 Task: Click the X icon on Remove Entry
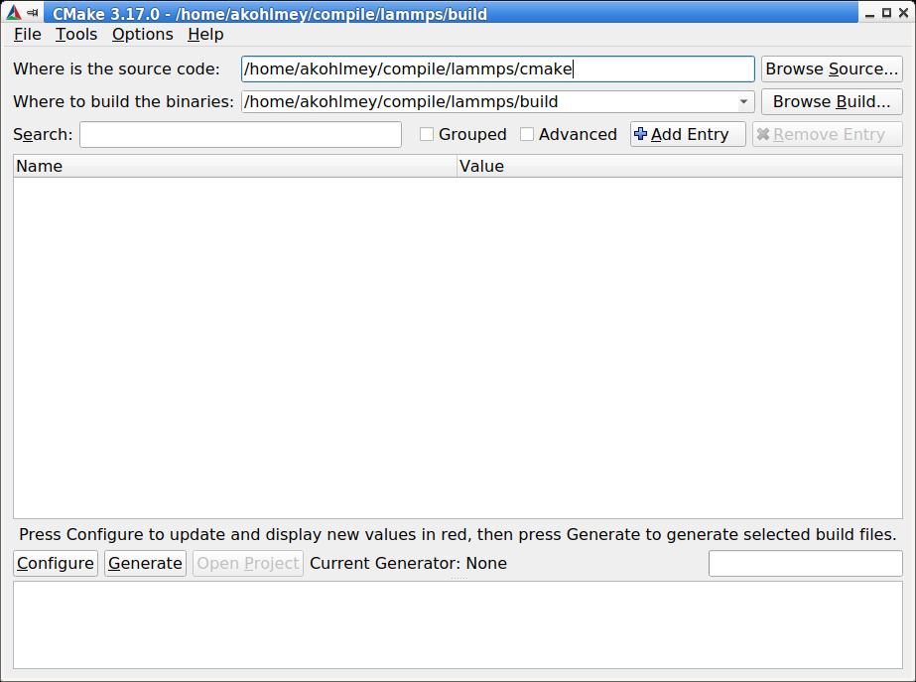pyautogui.click(x=762, y=134)
